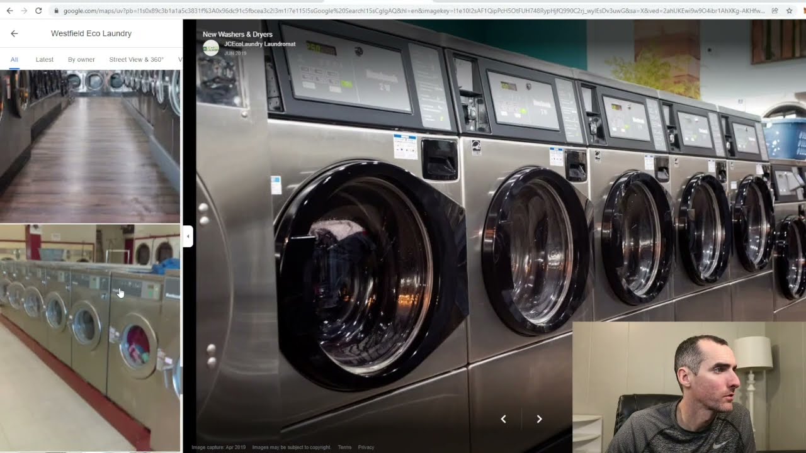Return from Westfield Eco Laundry photos
The image size is (806, 453).
pos(14,33)
